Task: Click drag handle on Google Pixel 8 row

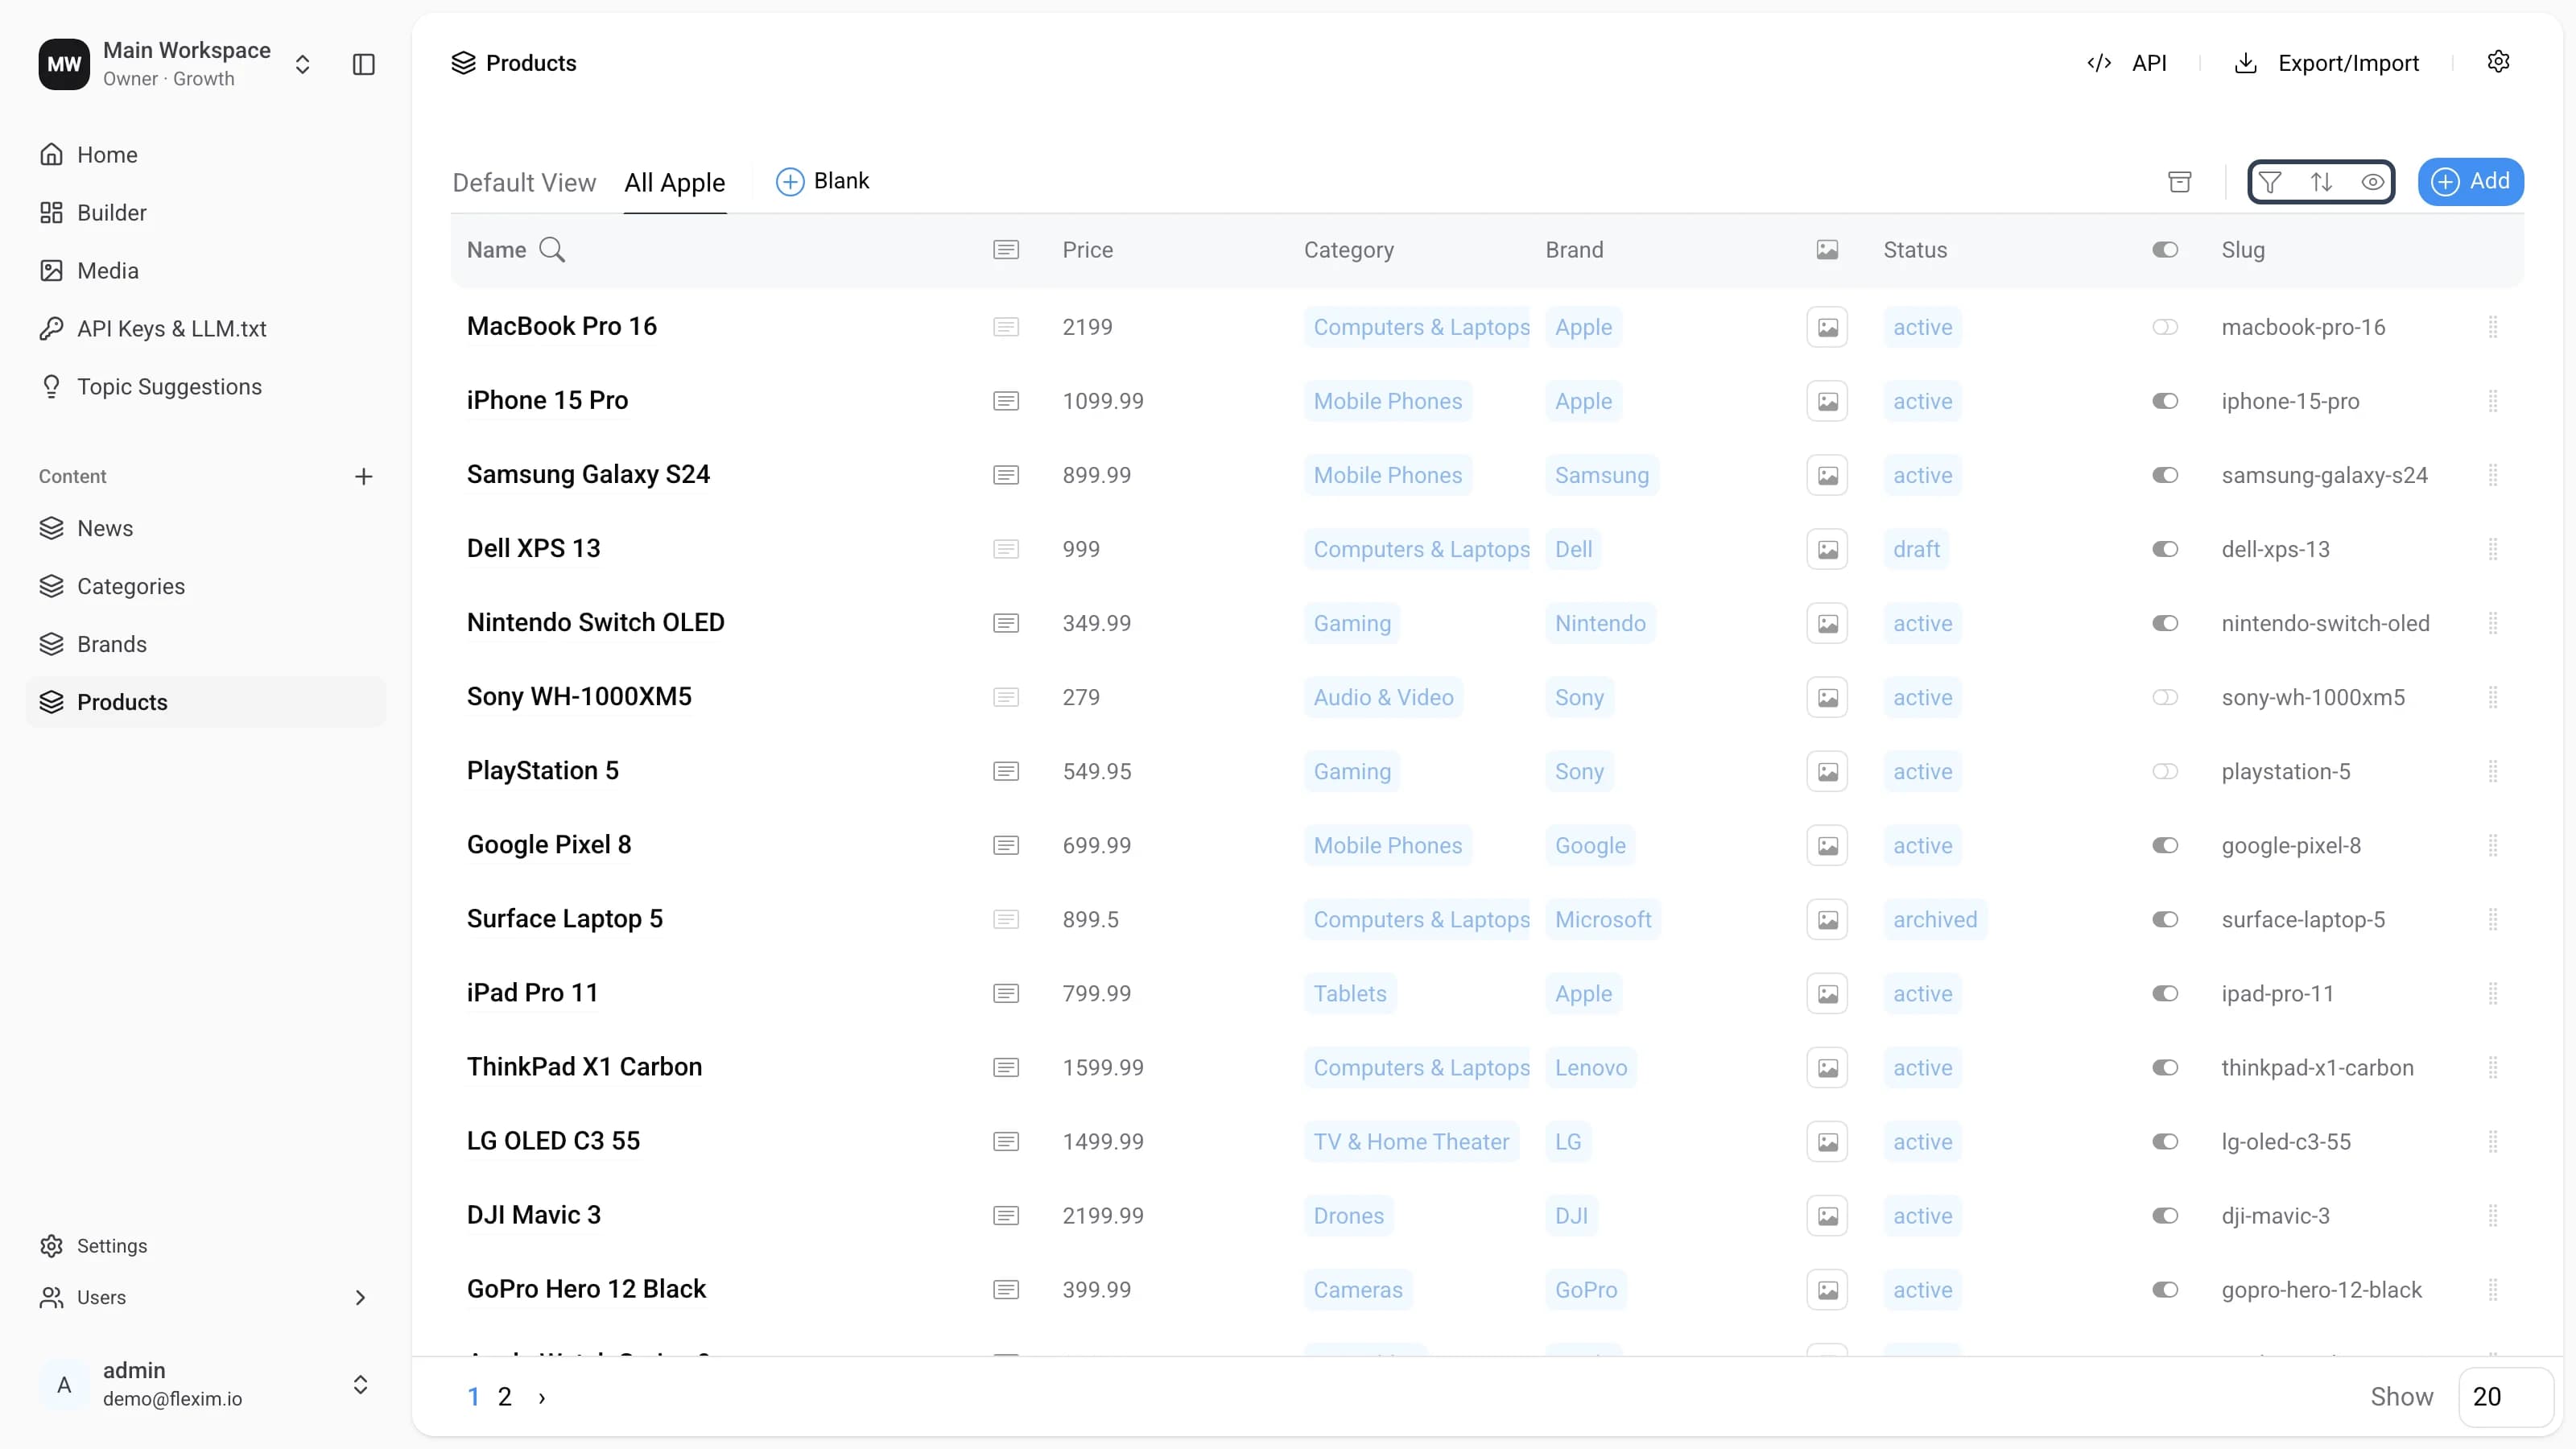Action: pos(2493,845)
